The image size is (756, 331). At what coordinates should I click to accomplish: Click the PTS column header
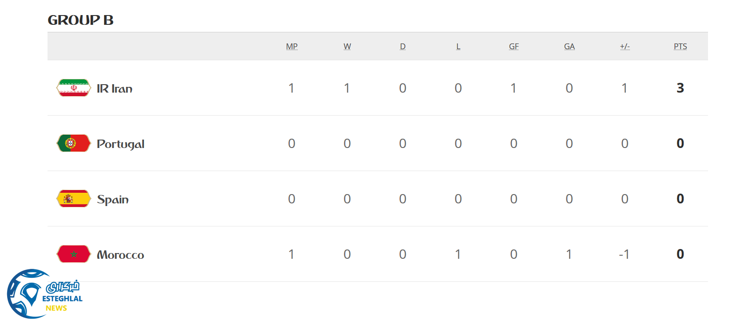(680, 47)
